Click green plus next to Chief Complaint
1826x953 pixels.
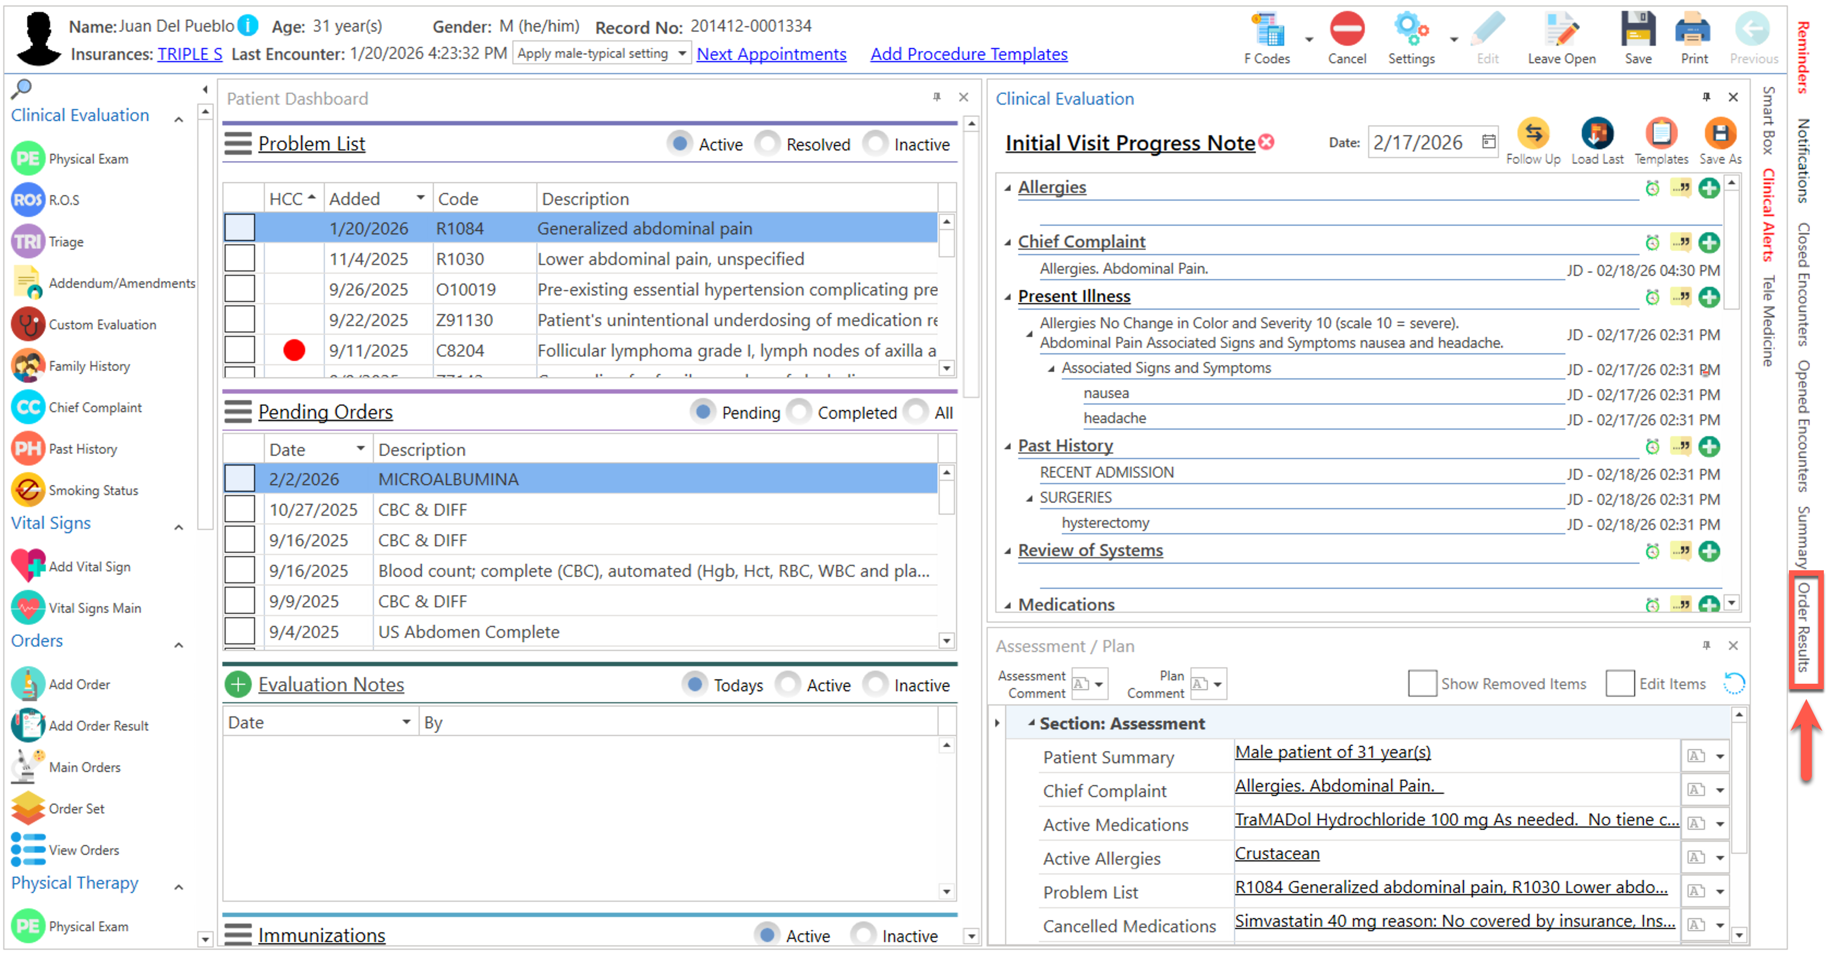1708,243
